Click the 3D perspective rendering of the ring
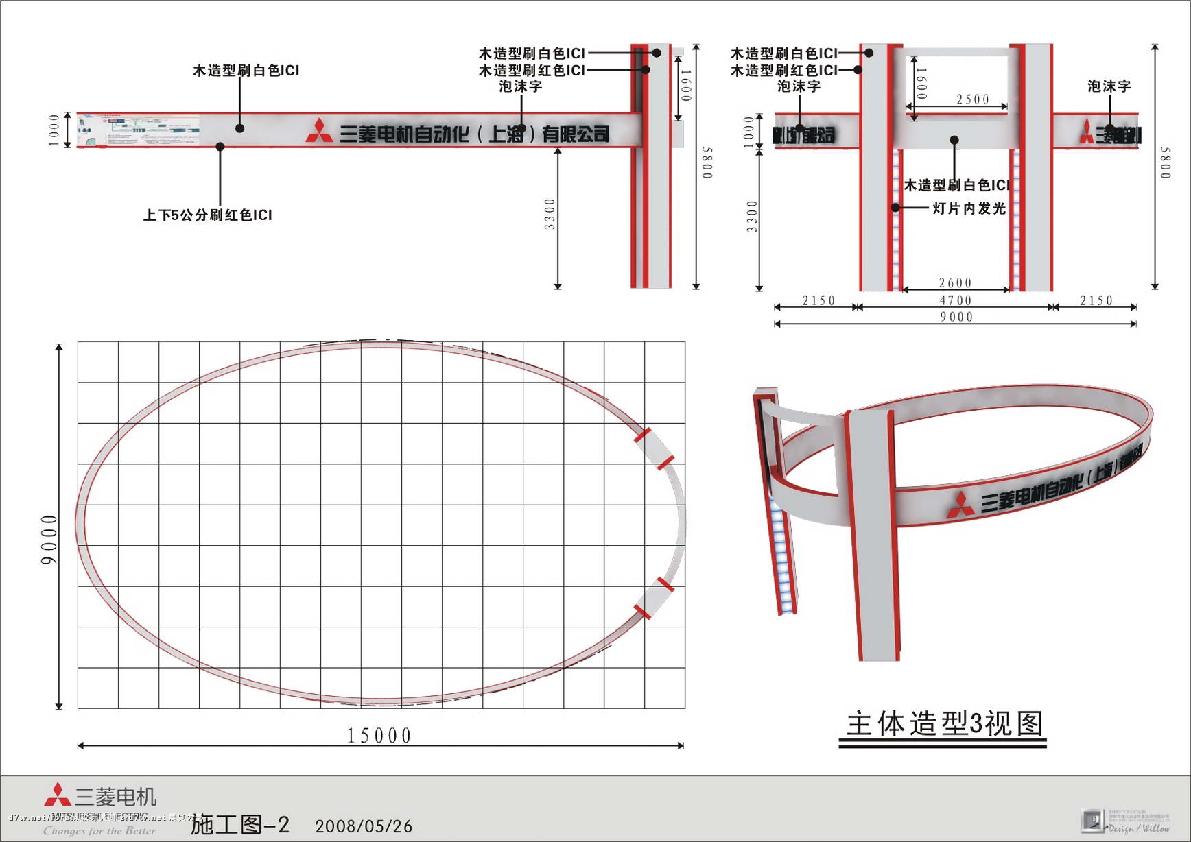Image resolution: width=1191 pixels, height=842 pixels. [952, 522]
